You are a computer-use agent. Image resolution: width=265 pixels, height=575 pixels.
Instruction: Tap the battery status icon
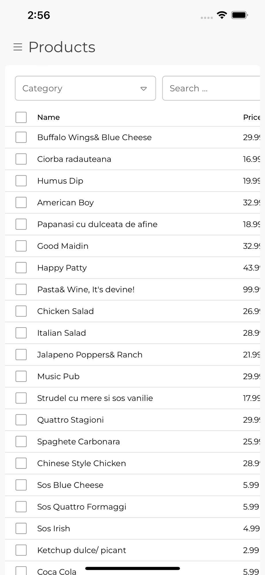point(239,15)
